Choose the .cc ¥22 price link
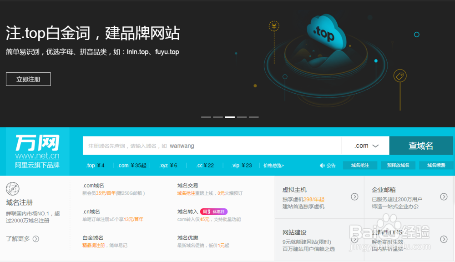 click(x=205, y=166)
